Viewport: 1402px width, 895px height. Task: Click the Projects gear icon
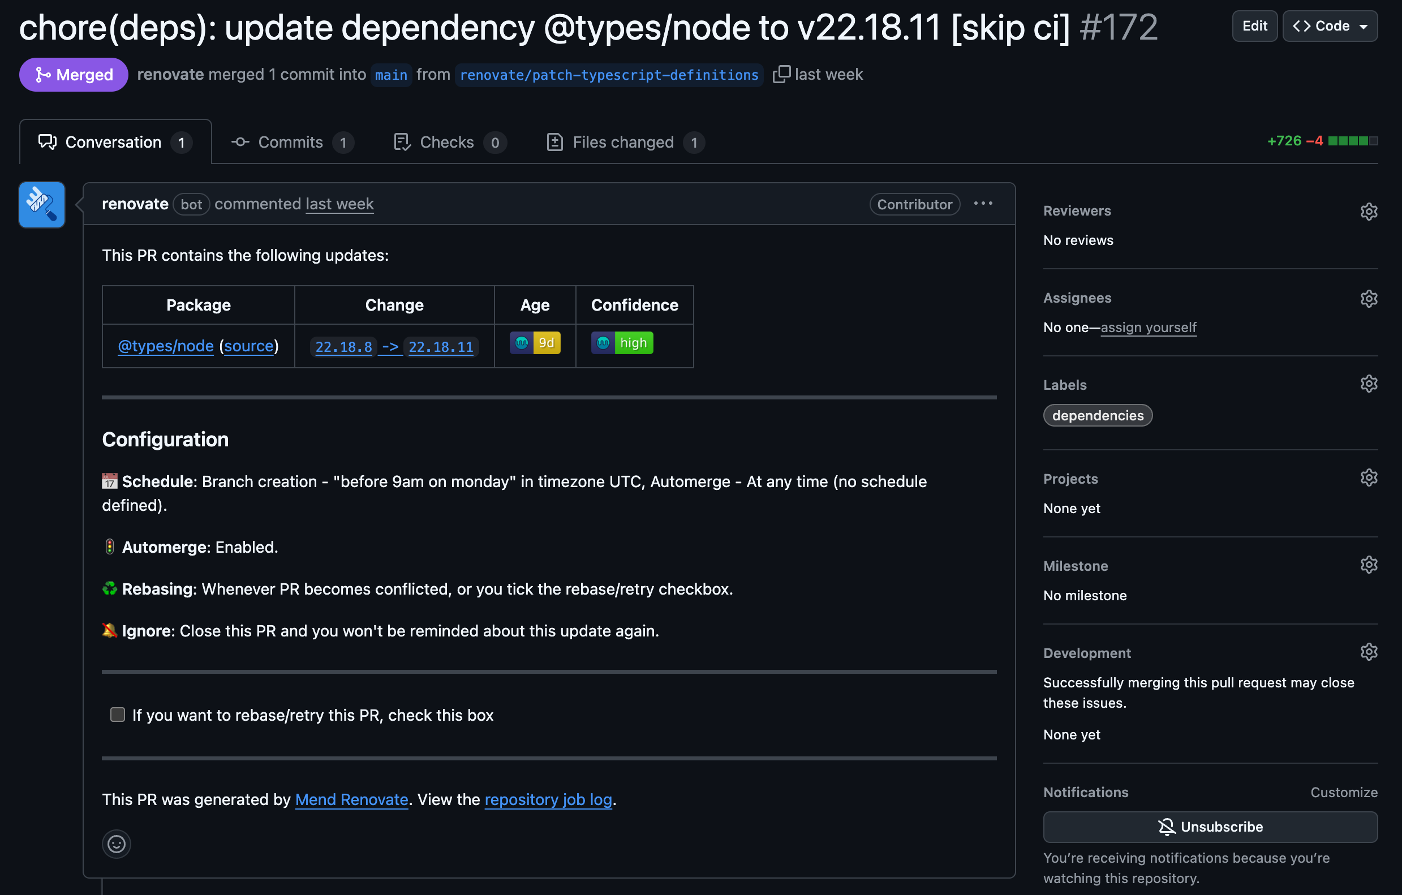[x=1368, y=477]
